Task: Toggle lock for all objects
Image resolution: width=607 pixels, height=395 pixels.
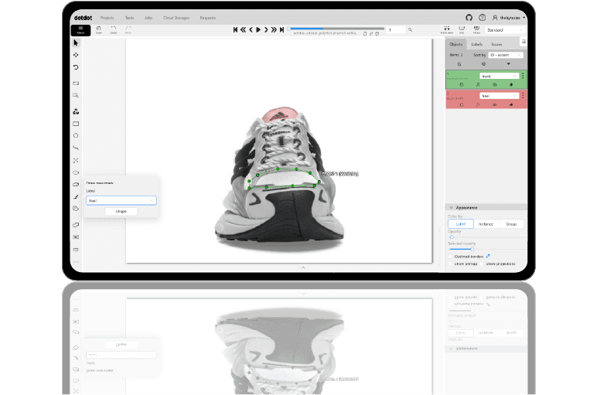Action: 459,64
